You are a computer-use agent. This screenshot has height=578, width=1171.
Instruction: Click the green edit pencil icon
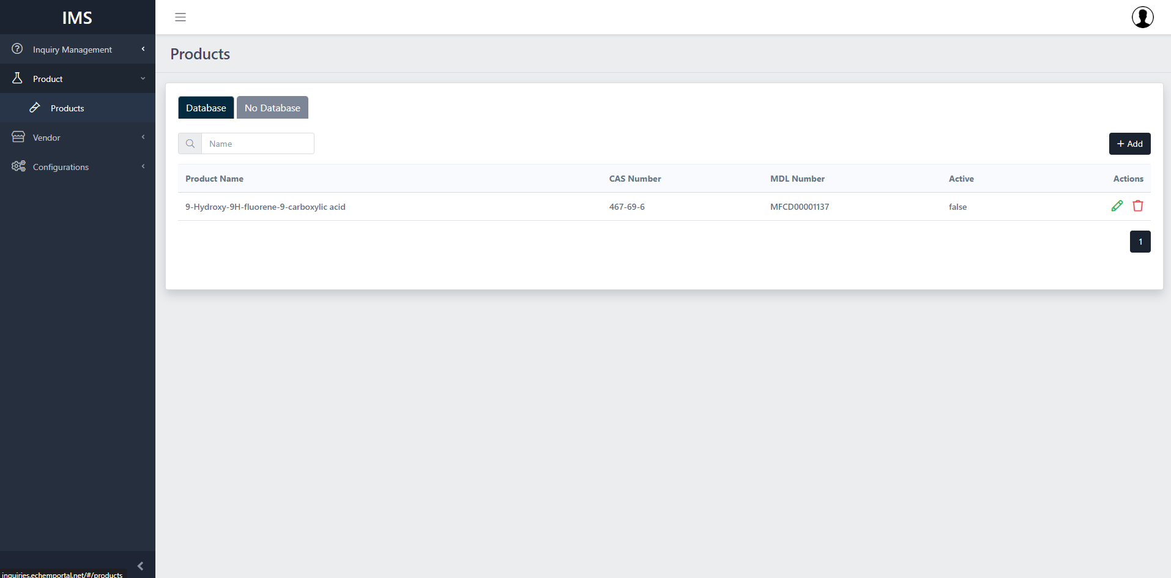(1117, 206)
